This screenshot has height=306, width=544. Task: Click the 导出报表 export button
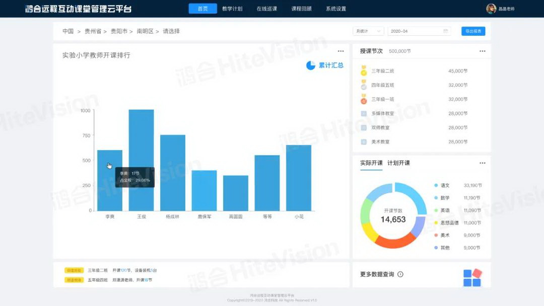coord(473,31)
